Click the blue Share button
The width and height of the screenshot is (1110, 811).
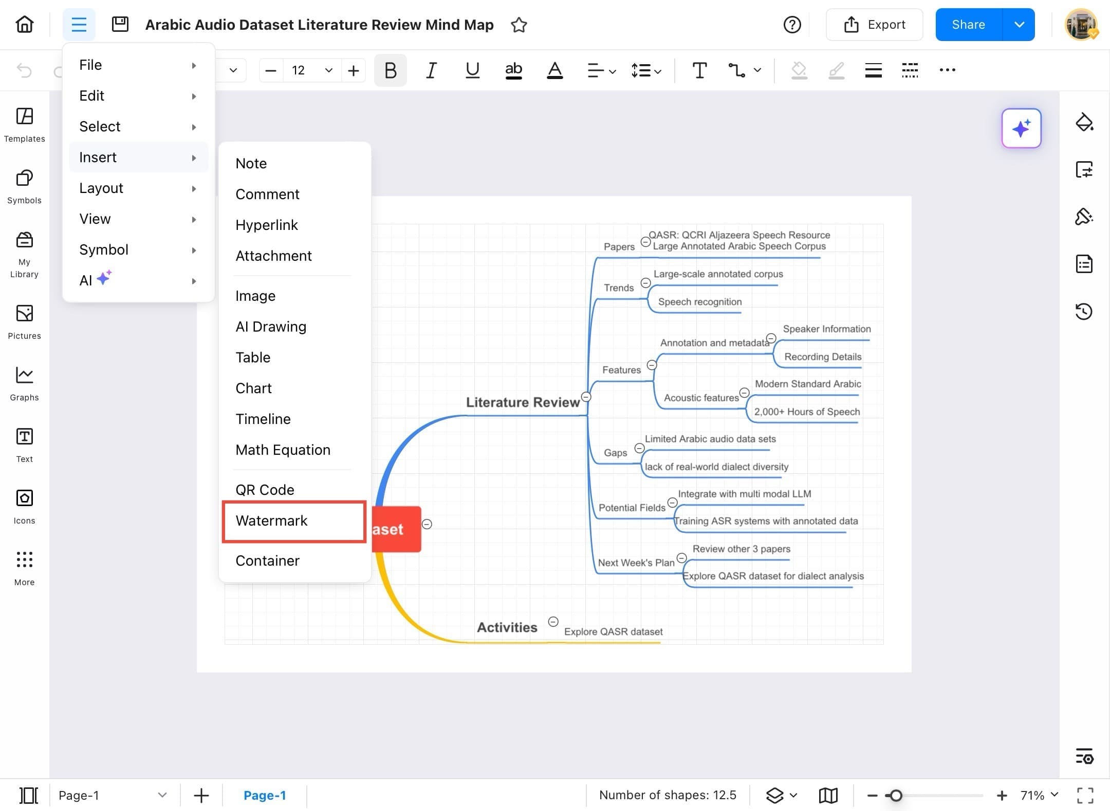[x=968, y=25]
